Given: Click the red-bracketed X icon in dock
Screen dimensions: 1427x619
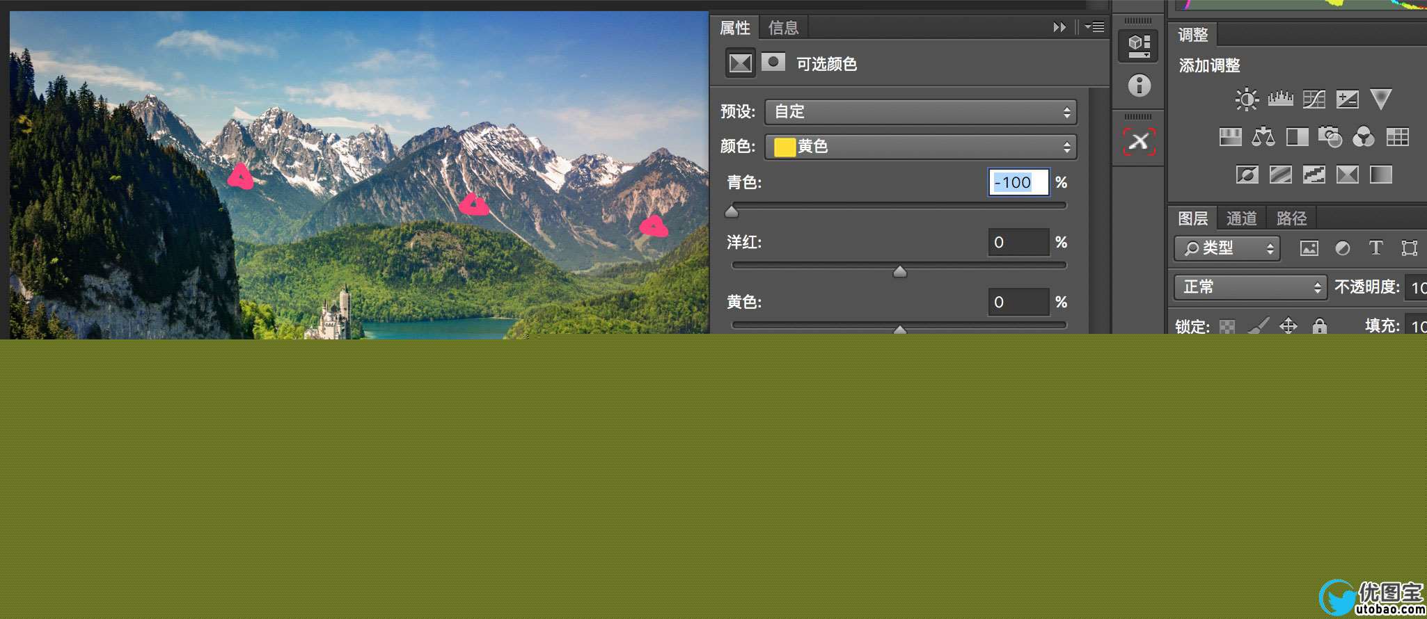Looking at the screenshot, I should [x=1139, y=141].
